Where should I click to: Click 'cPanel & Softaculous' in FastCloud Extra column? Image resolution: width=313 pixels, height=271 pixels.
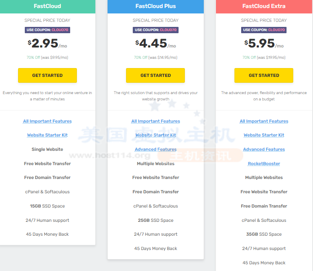coord(264,220)
